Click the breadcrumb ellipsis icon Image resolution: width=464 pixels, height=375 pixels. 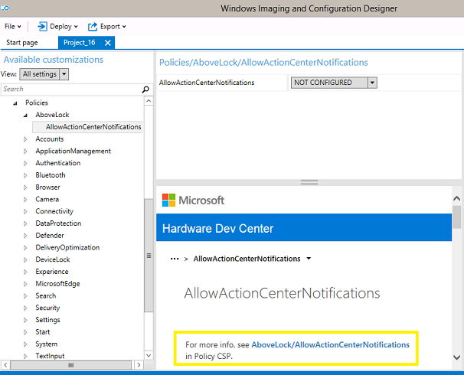174,259
